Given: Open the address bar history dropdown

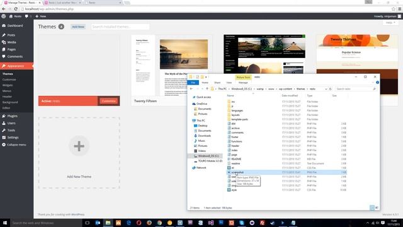Looking at the screenshot, I should (x=326, y=89).
